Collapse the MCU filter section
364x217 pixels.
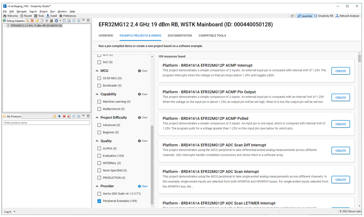click(x=97, y=71)
